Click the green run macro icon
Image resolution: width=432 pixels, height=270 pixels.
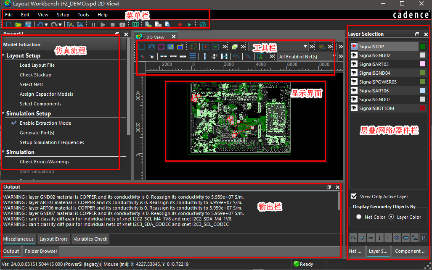point(190,25)
